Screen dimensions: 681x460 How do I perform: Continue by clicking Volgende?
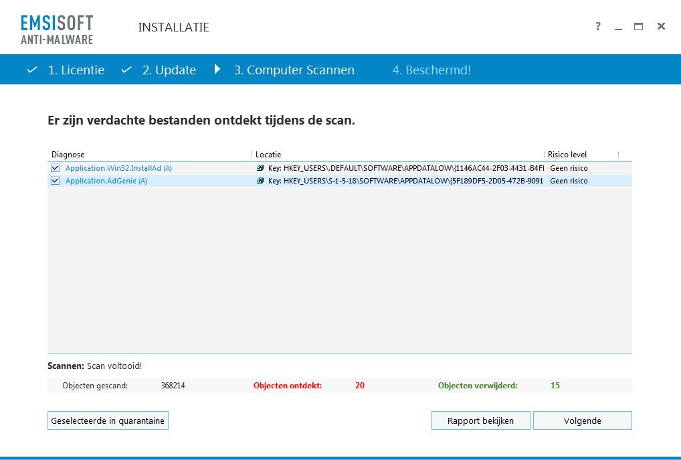point(582,420)
